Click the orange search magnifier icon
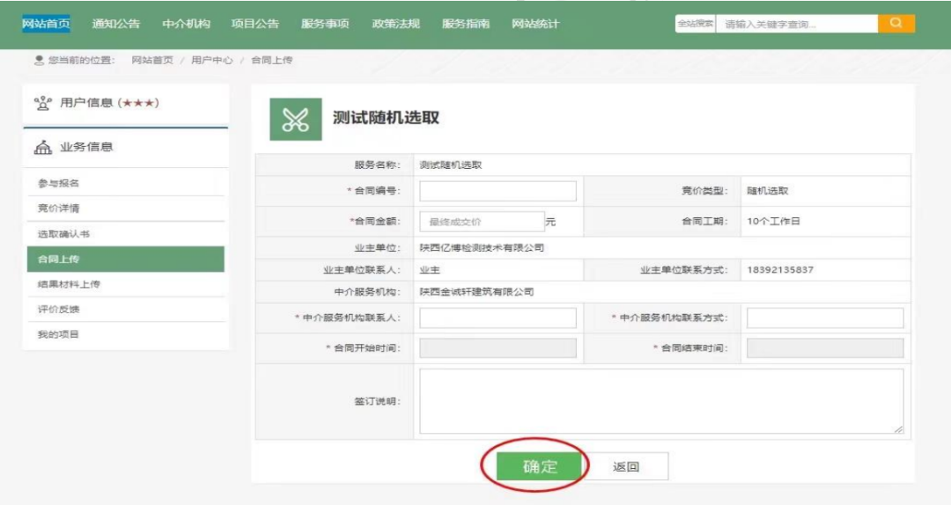 click(896, 24)
